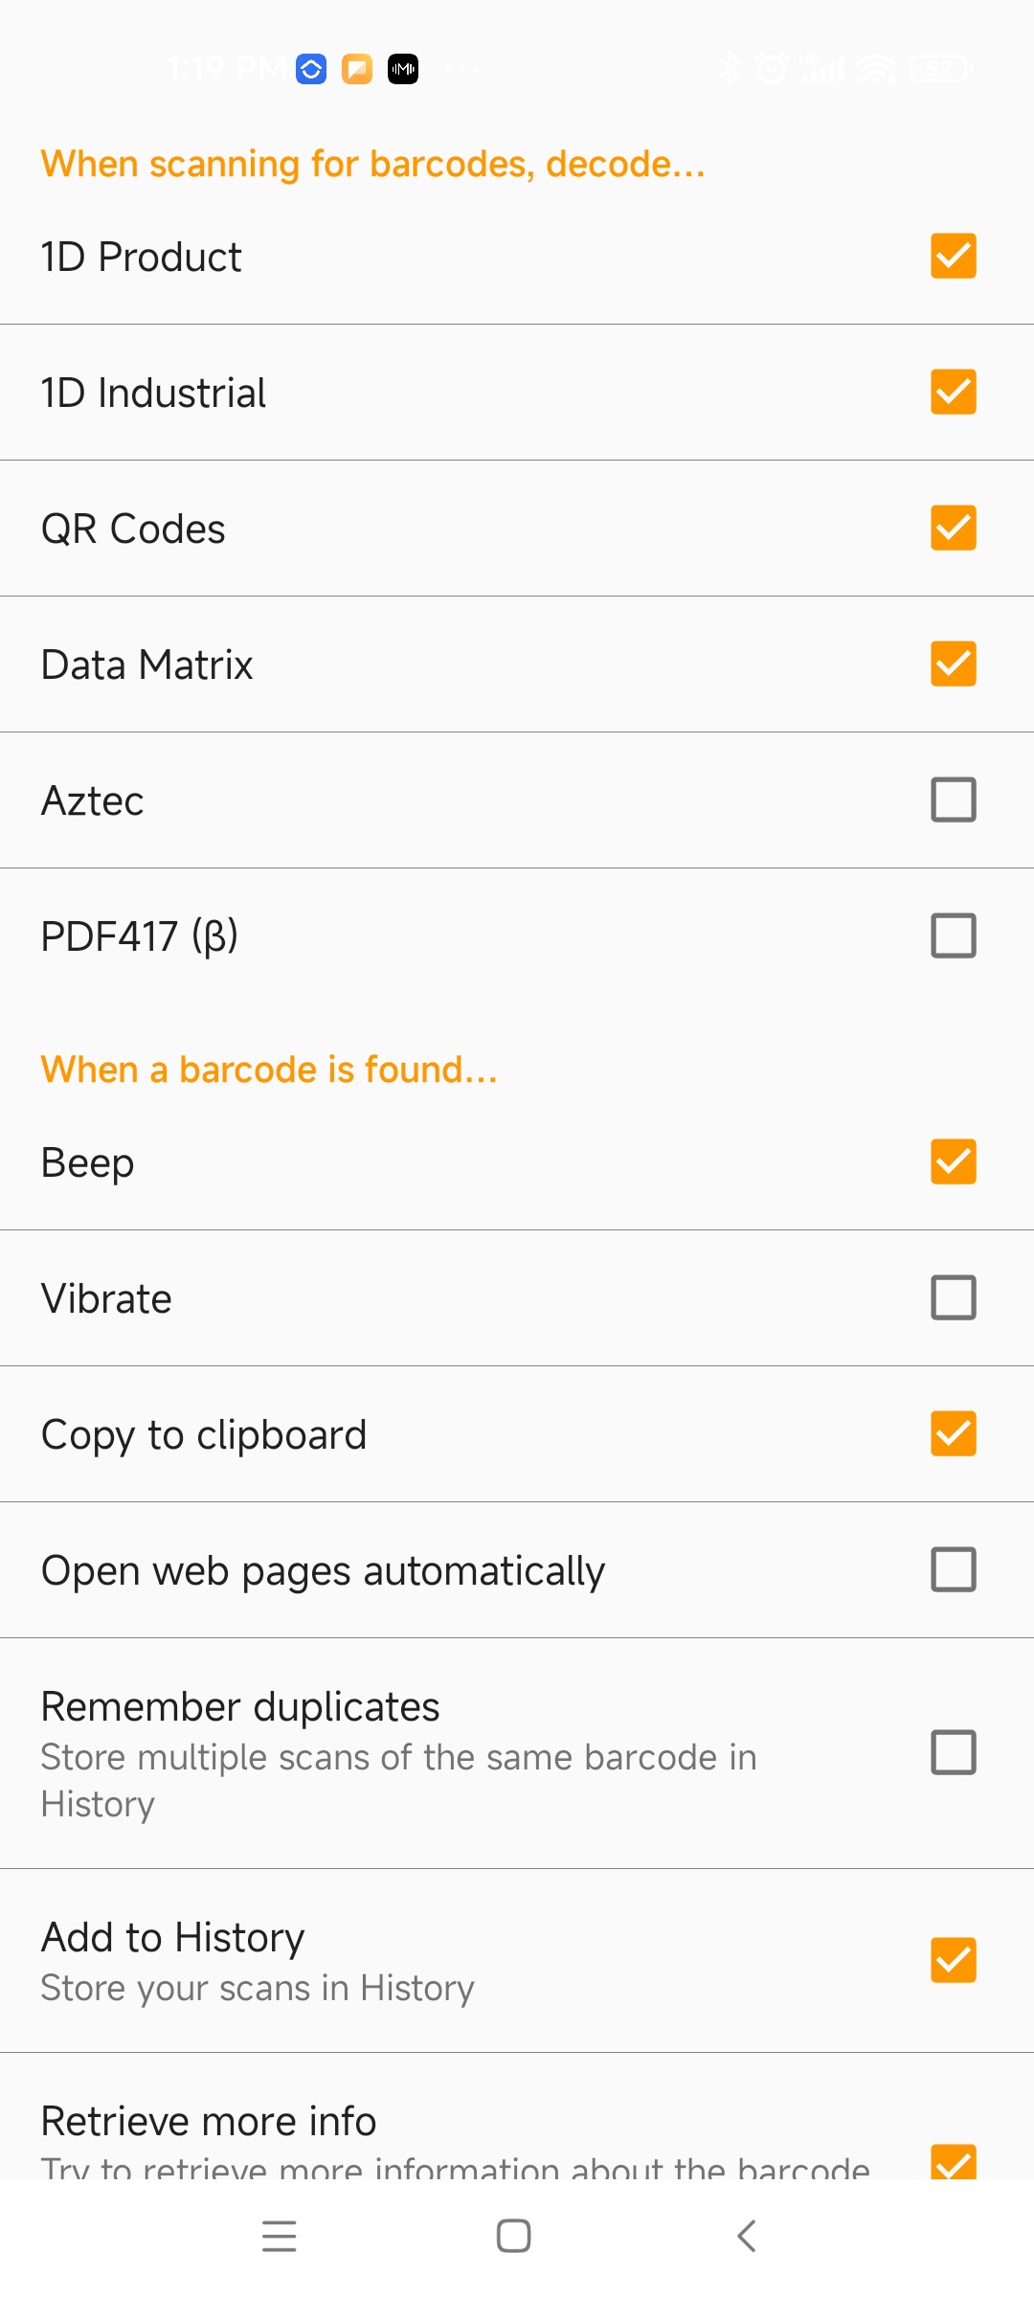The height and width of the screenshot is (2298, 1034).
Task: Tap the Data Matrix setting label
Action: pos(146,665)
